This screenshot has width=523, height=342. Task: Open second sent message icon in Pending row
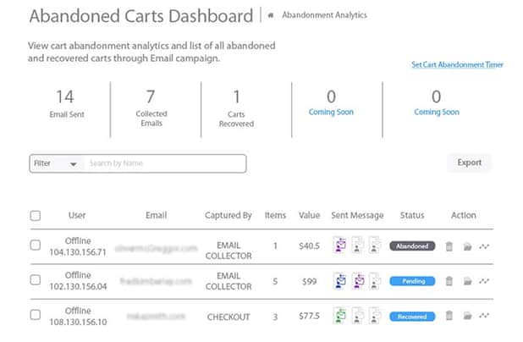(357, 281)
